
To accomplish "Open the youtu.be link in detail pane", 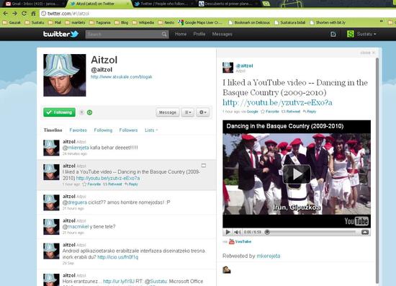I will [277, 102].
